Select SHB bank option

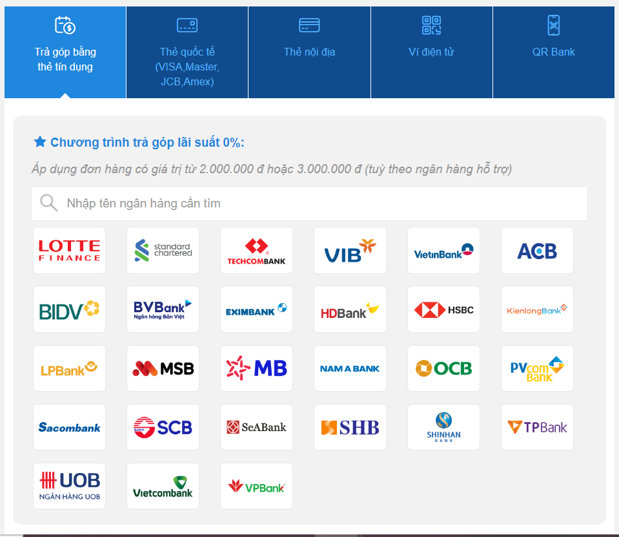tap(350, 427)
